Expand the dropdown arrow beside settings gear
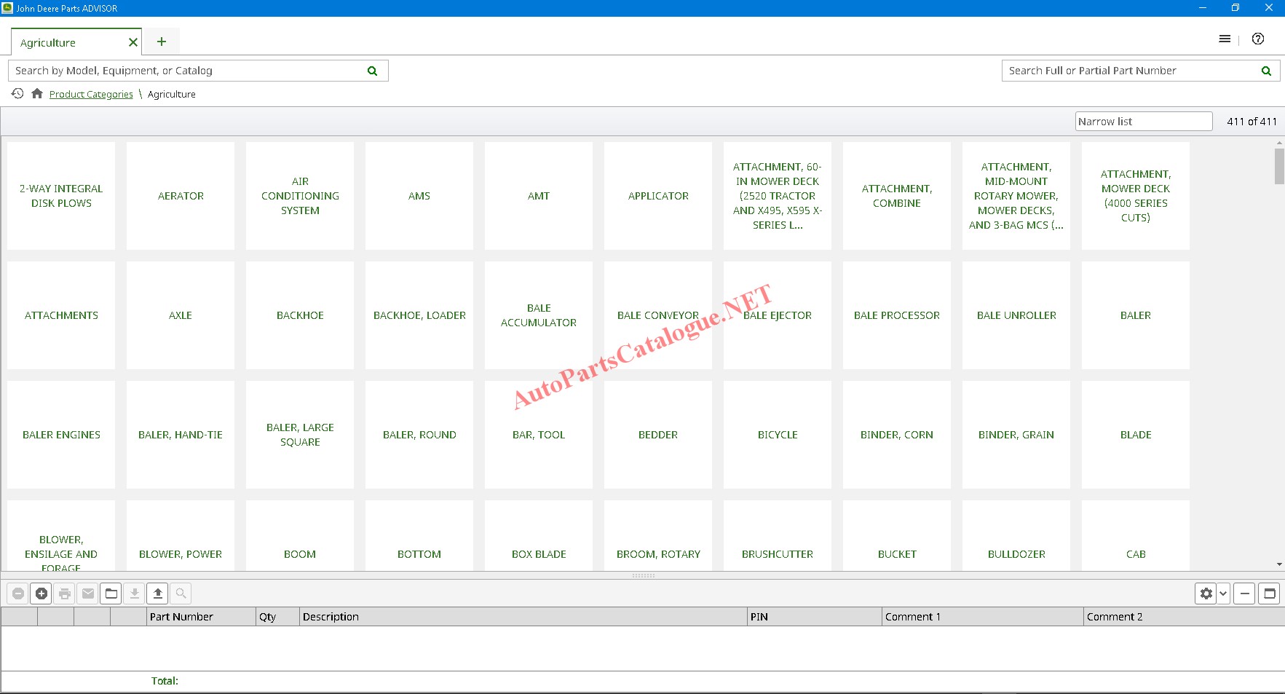This screenshot has width=1285, height=694. click(x=1223, y=594)
